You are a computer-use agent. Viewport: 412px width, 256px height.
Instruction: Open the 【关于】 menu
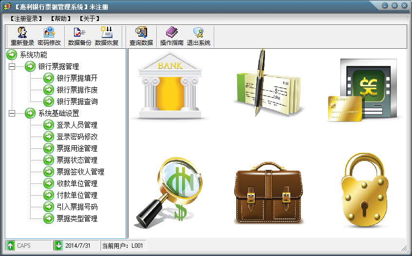pos(89,19)
